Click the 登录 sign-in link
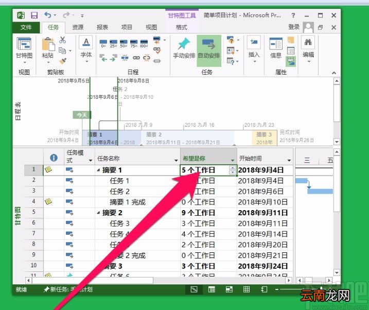 tap(294, 27)
